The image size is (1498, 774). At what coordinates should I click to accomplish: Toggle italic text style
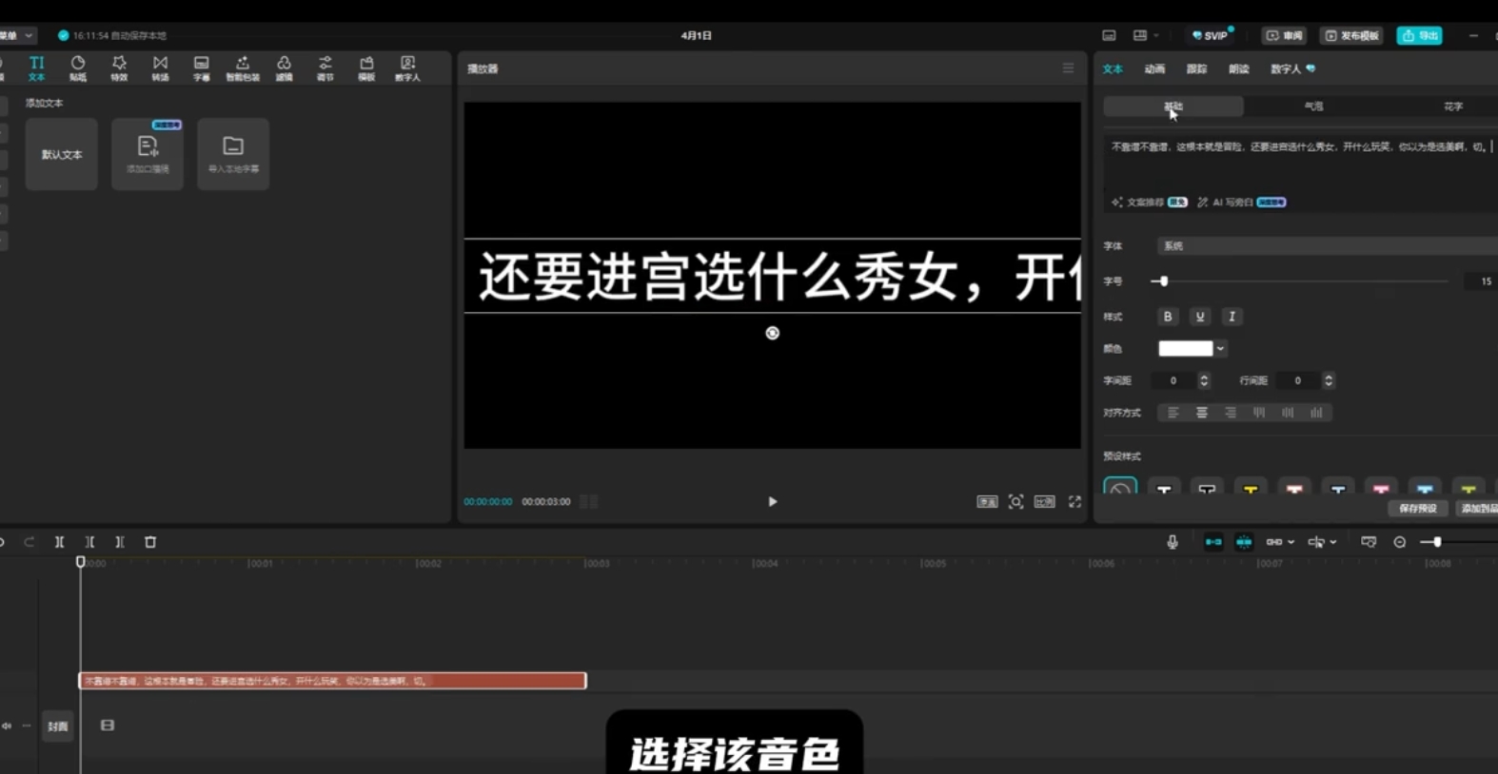(1232, 317)
